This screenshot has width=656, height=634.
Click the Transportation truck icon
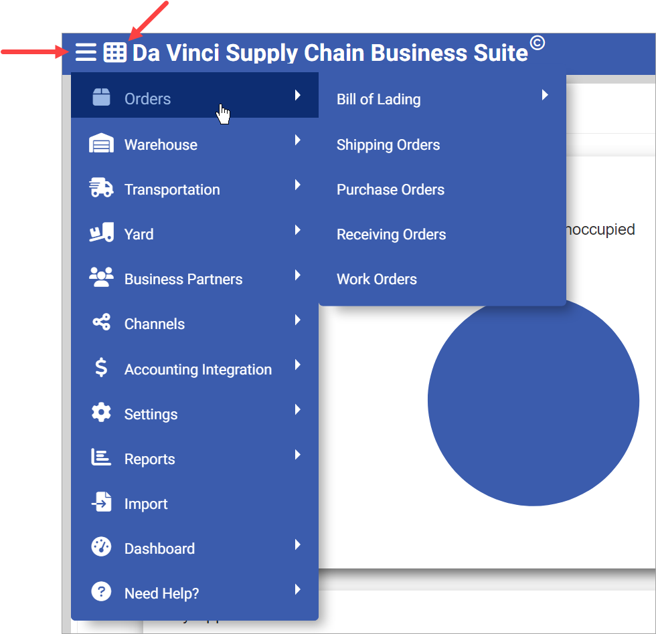(101, 189)
